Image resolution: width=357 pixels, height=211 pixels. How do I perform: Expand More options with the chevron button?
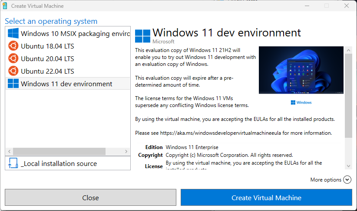(347, 180)
